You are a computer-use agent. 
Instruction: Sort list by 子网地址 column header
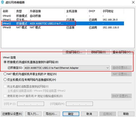pos(113,11)
